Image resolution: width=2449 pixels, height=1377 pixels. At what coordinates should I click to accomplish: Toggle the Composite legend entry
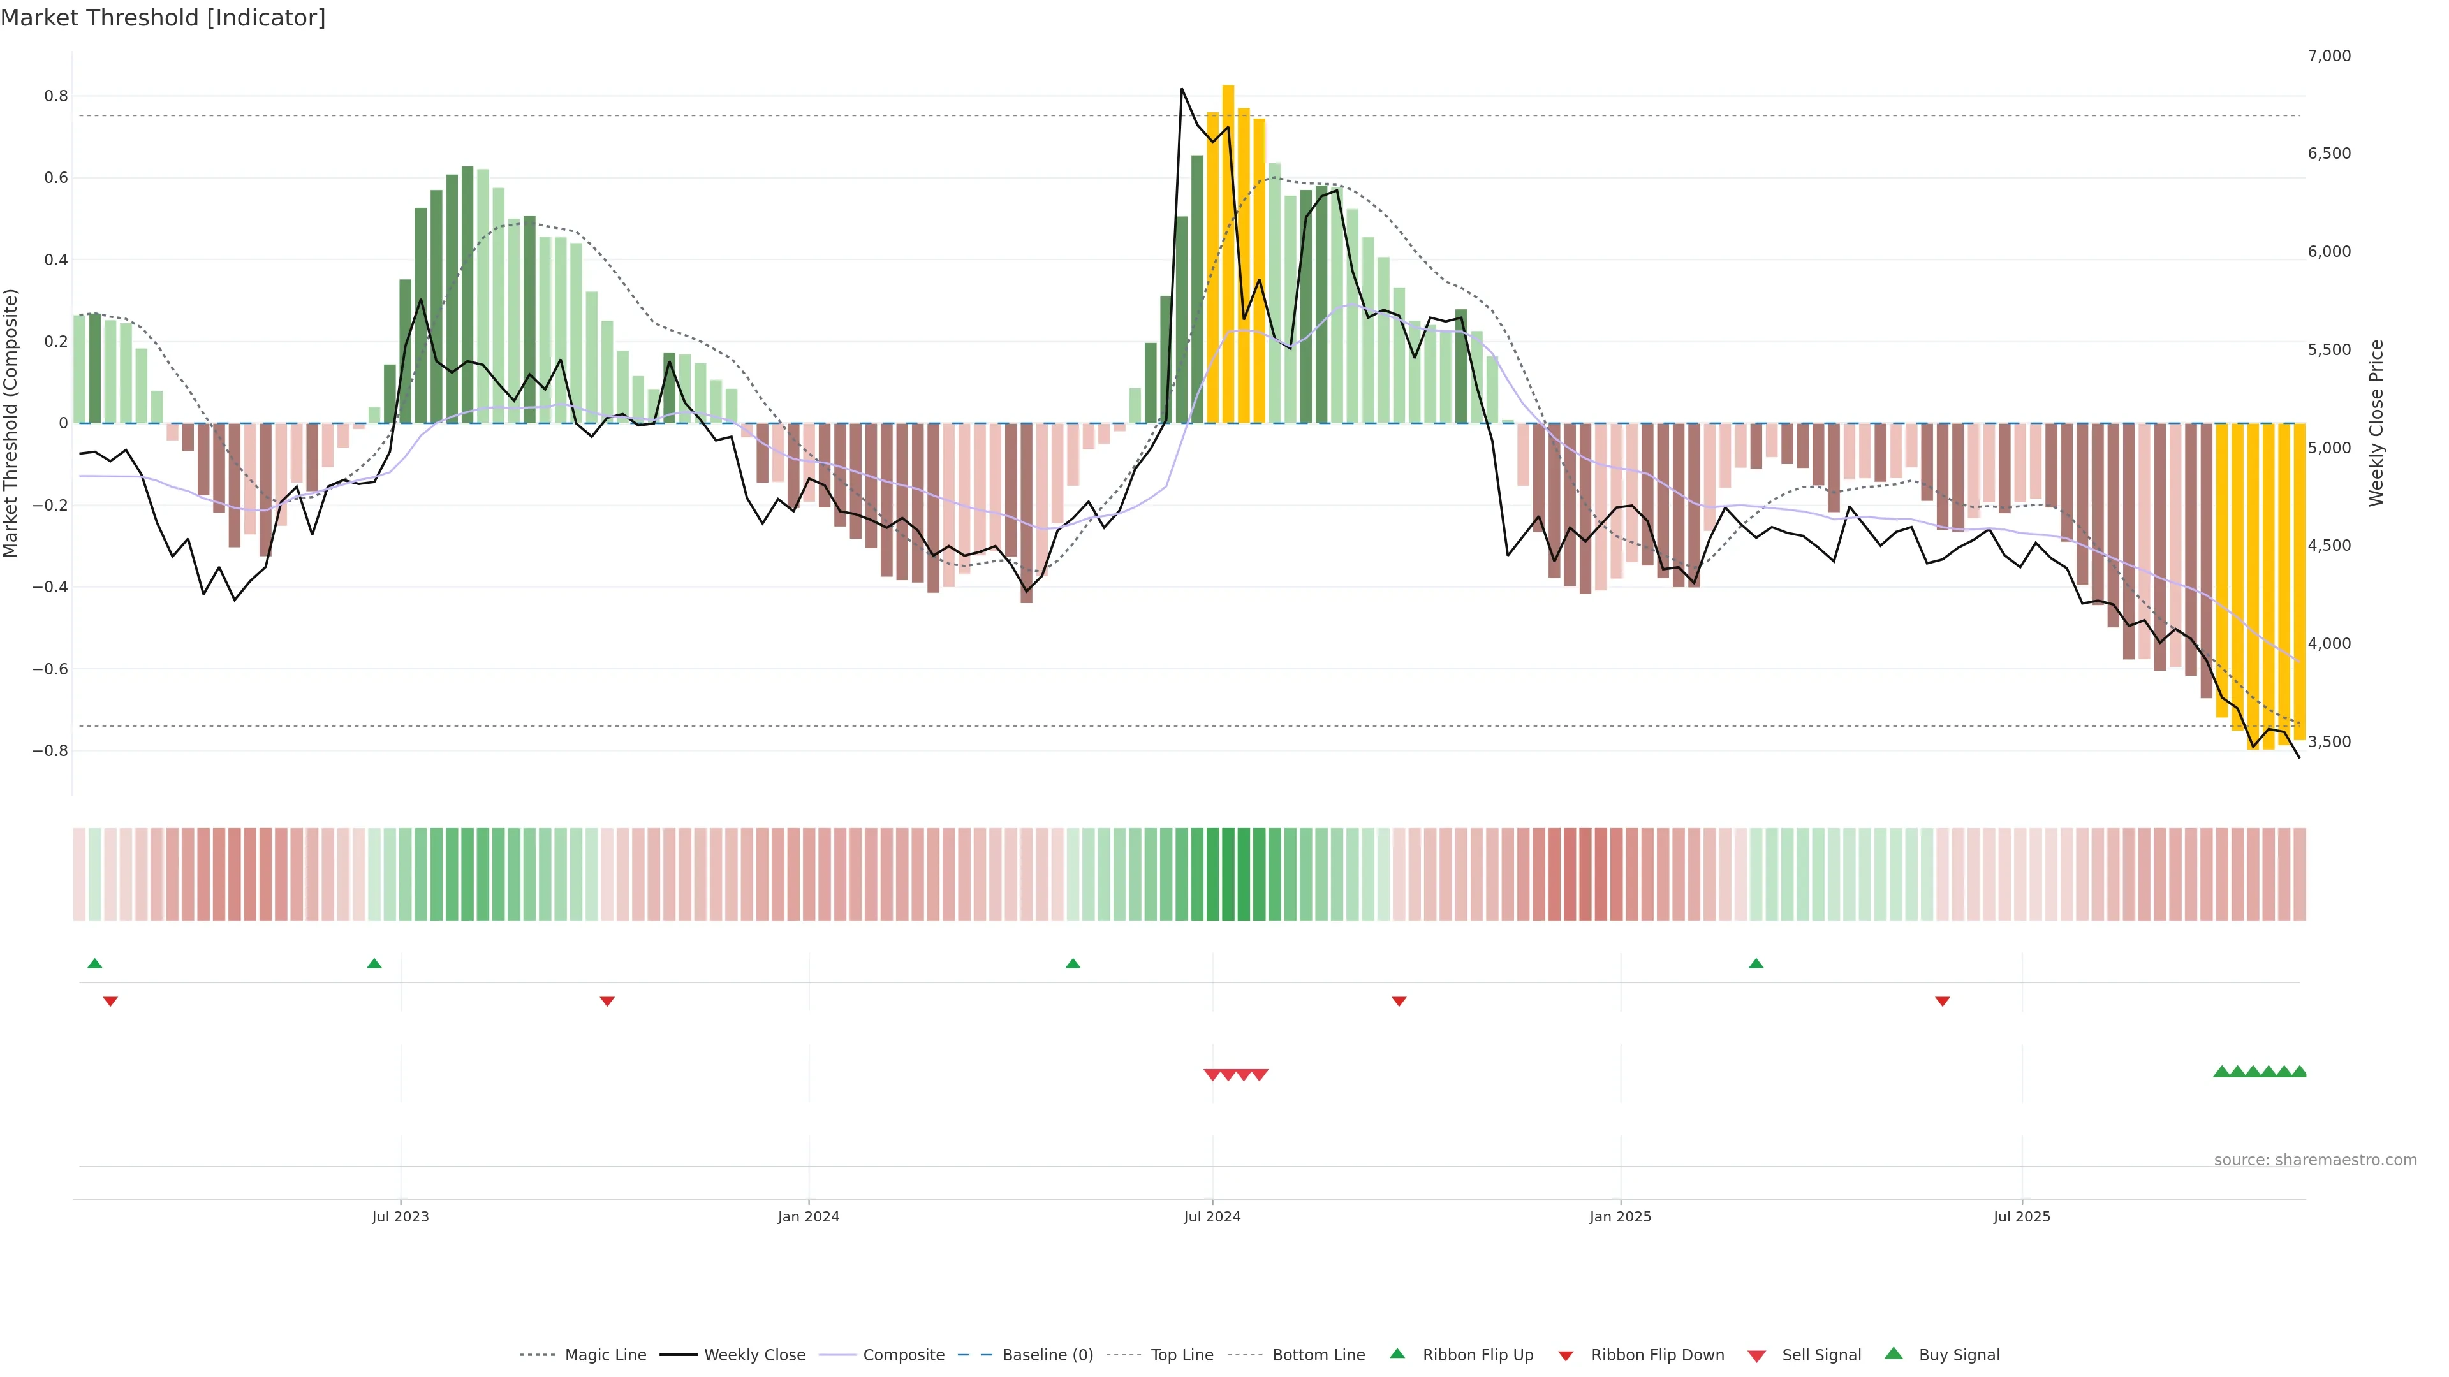tap(903, 1355)
